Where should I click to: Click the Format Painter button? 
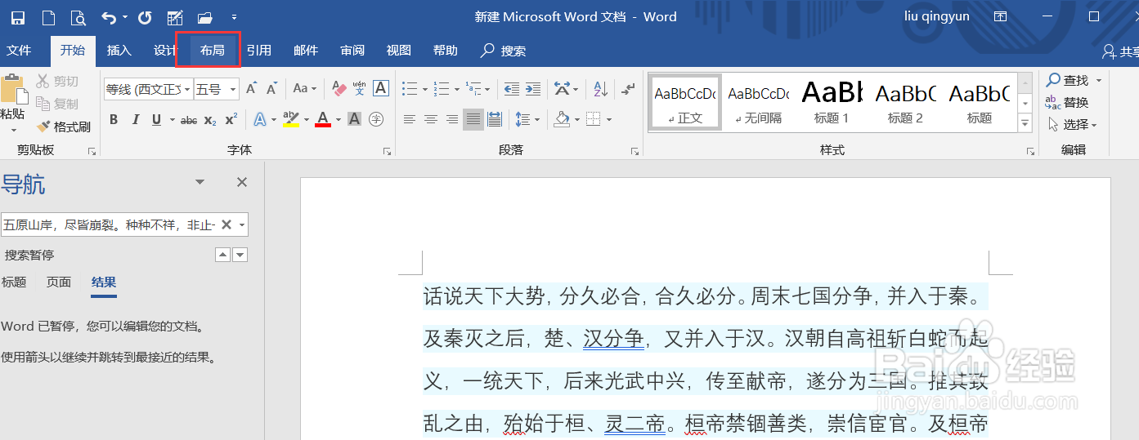[x=63, y=127]
